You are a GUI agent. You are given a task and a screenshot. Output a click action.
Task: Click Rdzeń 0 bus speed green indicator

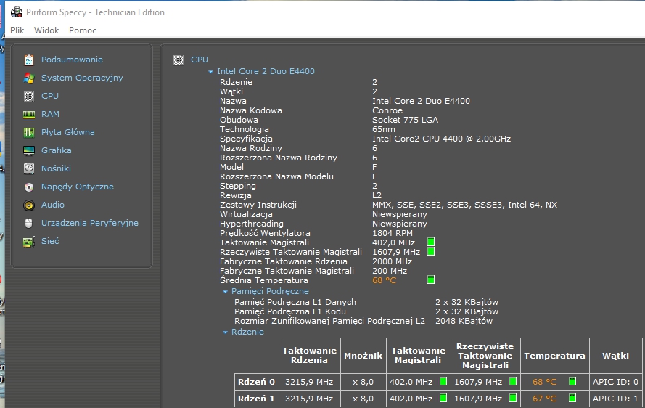(x=443, y=381)
